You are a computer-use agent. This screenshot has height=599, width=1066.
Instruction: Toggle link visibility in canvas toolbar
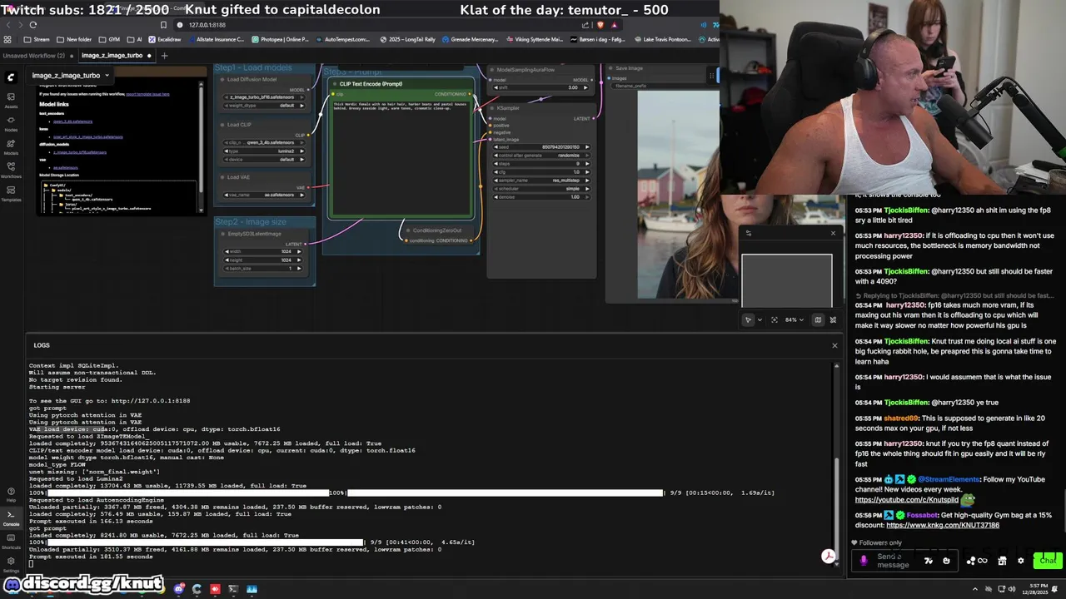833,319
